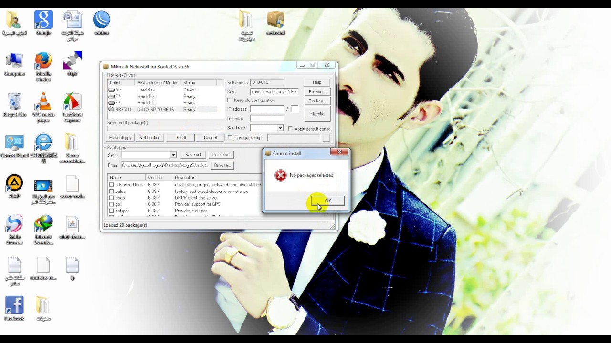
Task: Open the winbox desktop icon
Action: (102, 24)
